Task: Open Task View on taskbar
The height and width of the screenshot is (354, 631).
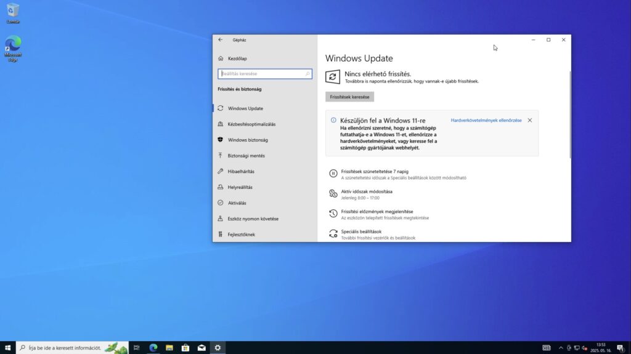Action: pos(136,348)
